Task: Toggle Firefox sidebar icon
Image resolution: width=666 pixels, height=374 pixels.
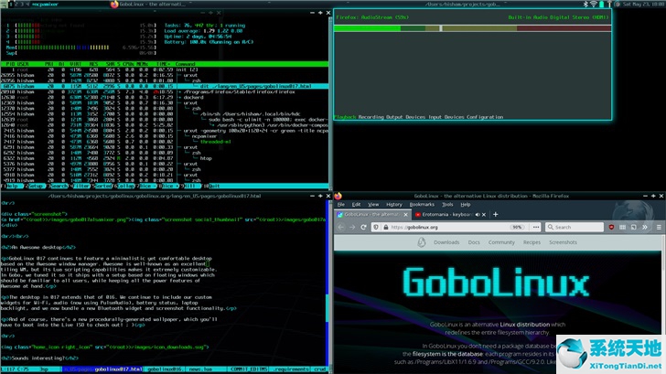Action: pos(633,227)
